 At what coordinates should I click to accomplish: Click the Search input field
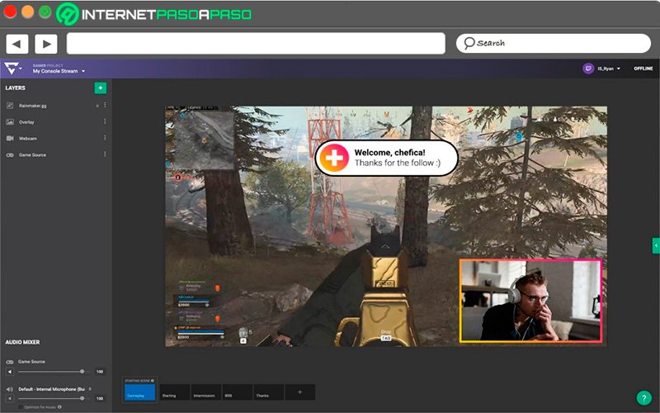pyautogui.click(x=553, y=43)
